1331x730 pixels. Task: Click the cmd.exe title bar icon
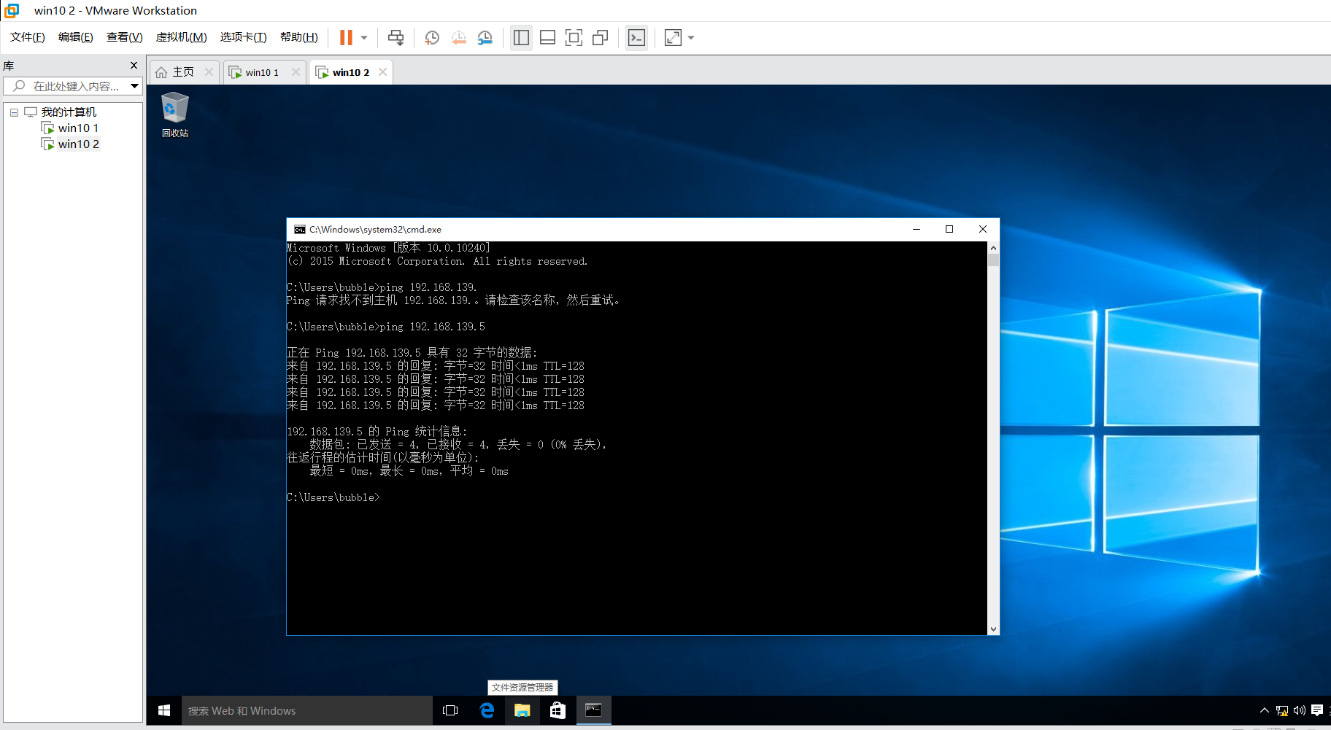(x=299, y=229)
